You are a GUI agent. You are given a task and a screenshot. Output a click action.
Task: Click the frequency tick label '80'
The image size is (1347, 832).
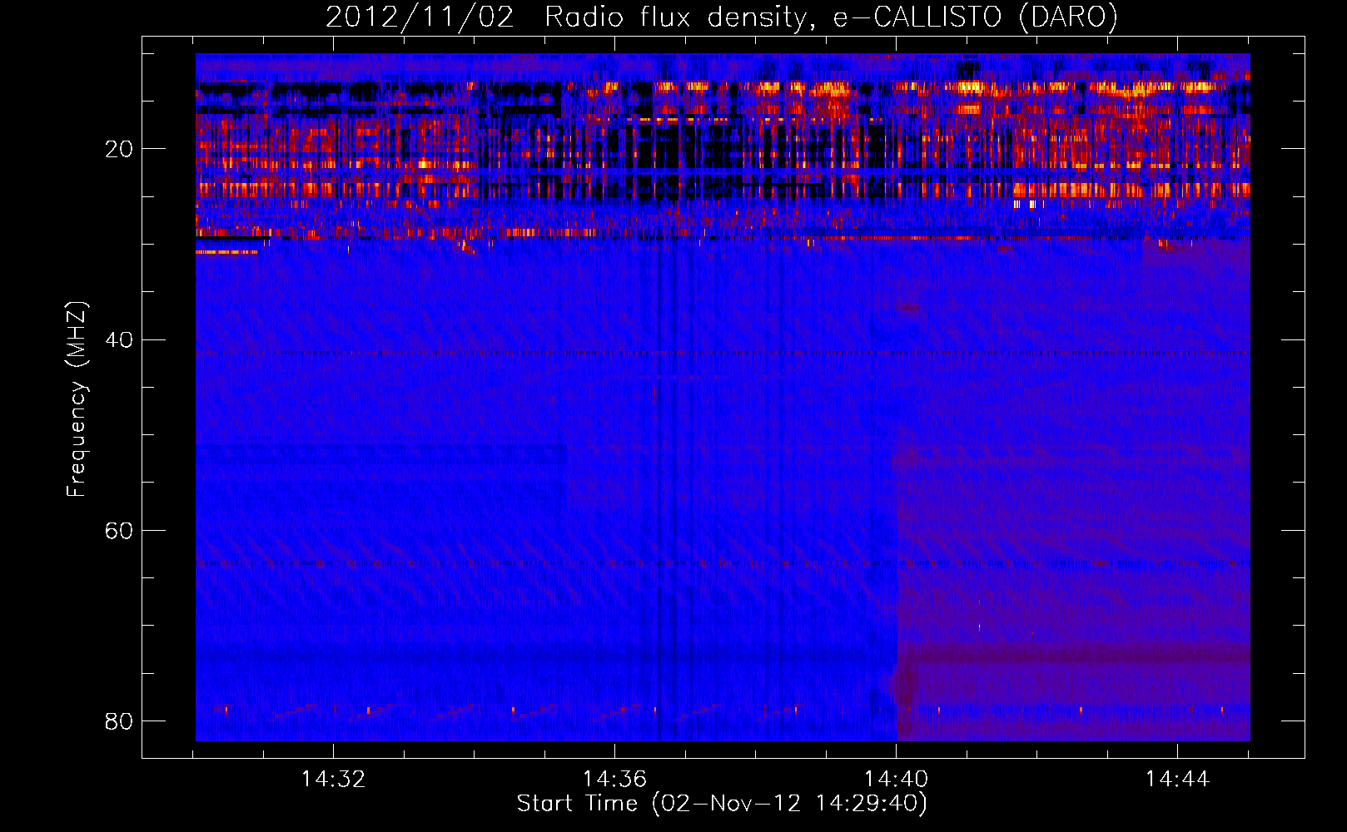click(118, 721)
